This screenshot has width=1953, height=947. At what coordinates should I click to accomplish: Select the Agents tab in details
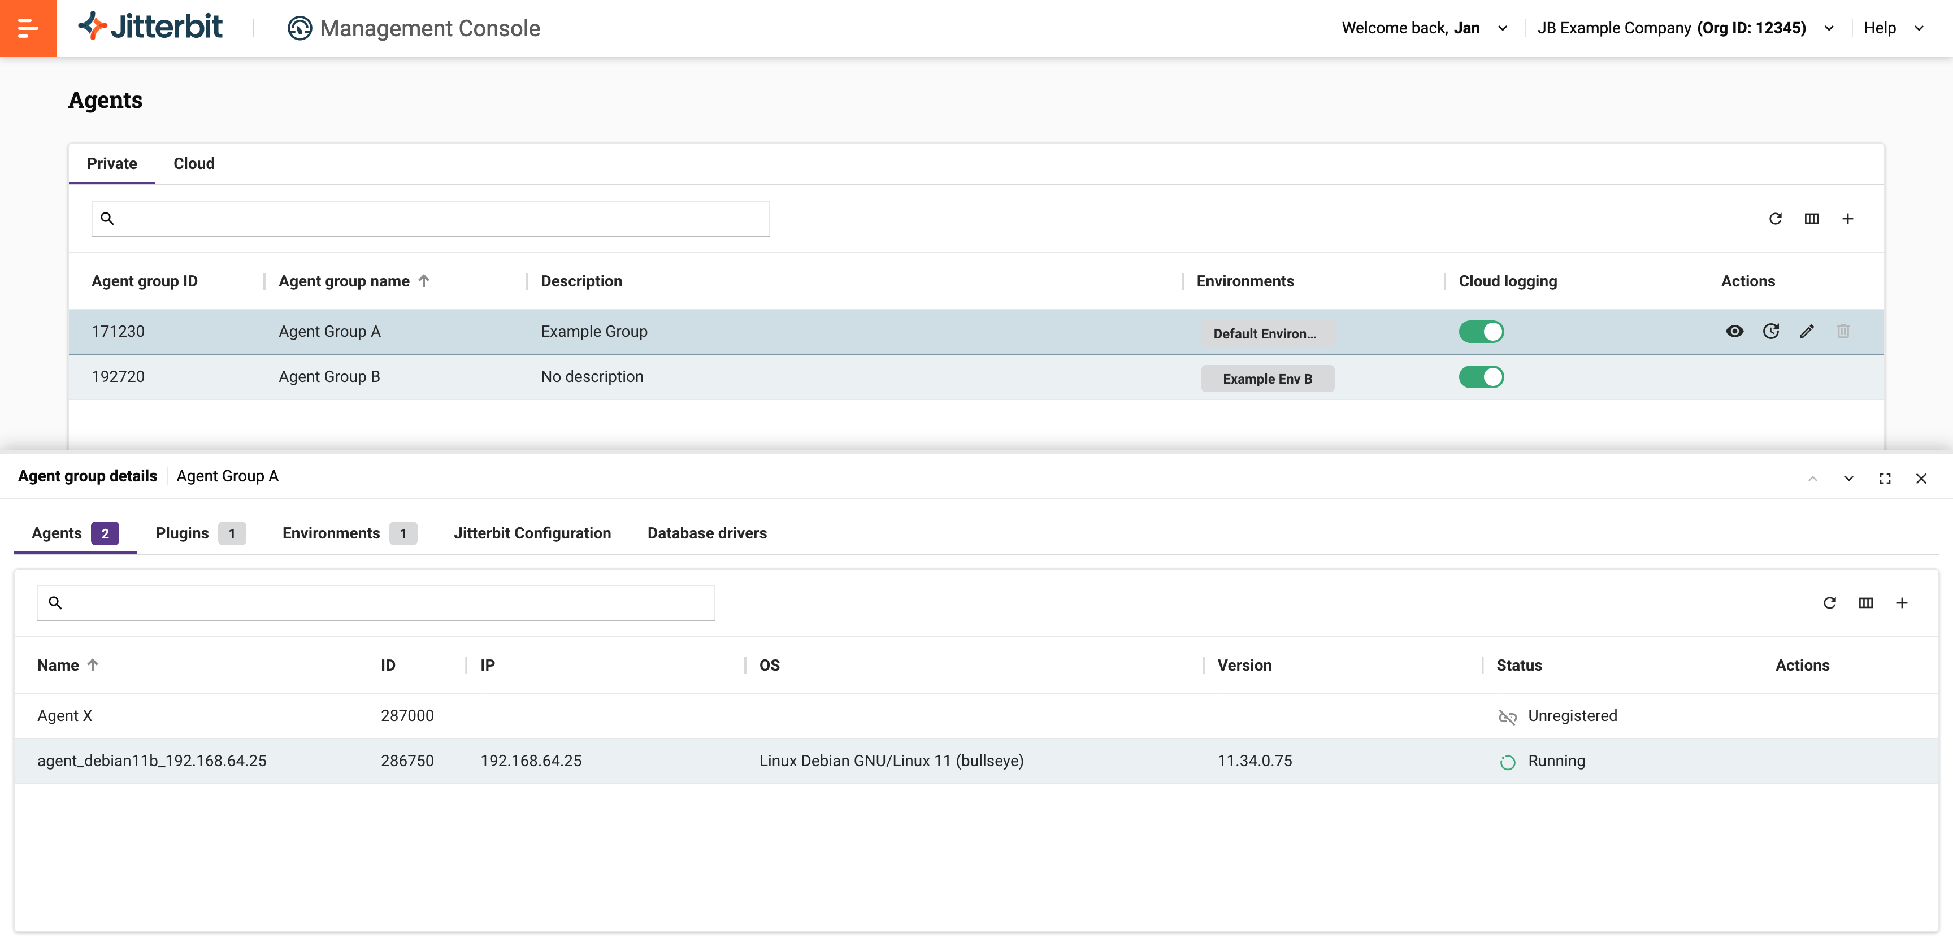(x=75, y=533)
